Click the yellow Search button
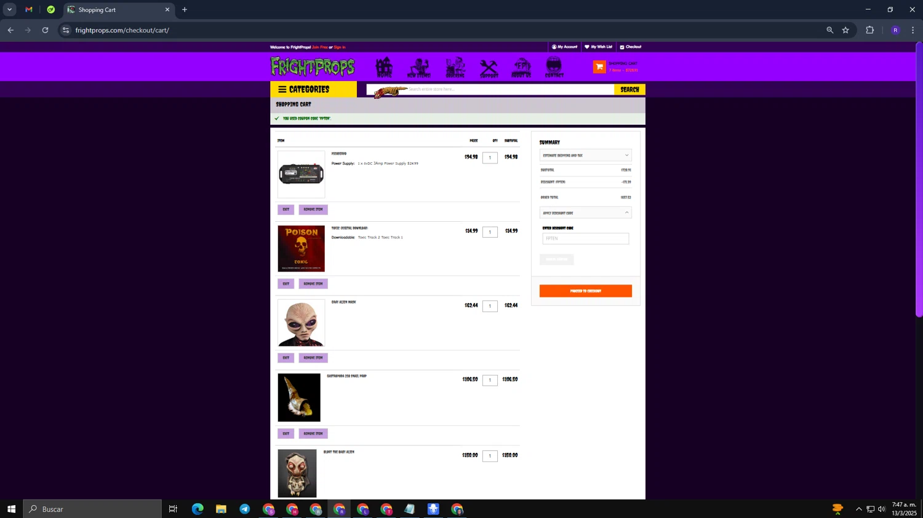Viewport: 923px width, 518px height. coord(629,90)
